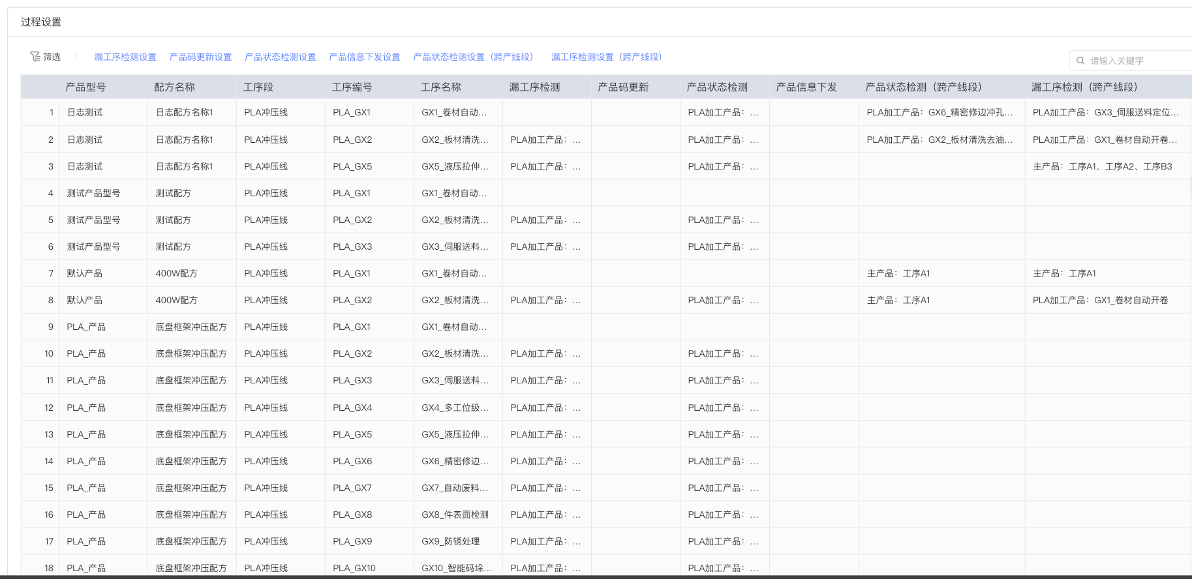Focus the 请输入关键字 search field
The width and height of the screenshot is (1192, 579).
point(1135,61)
